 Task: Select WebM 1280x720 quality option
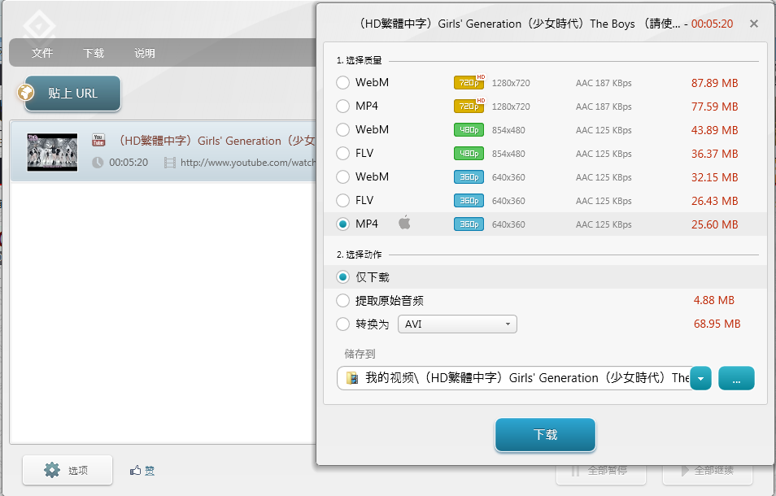342,83
